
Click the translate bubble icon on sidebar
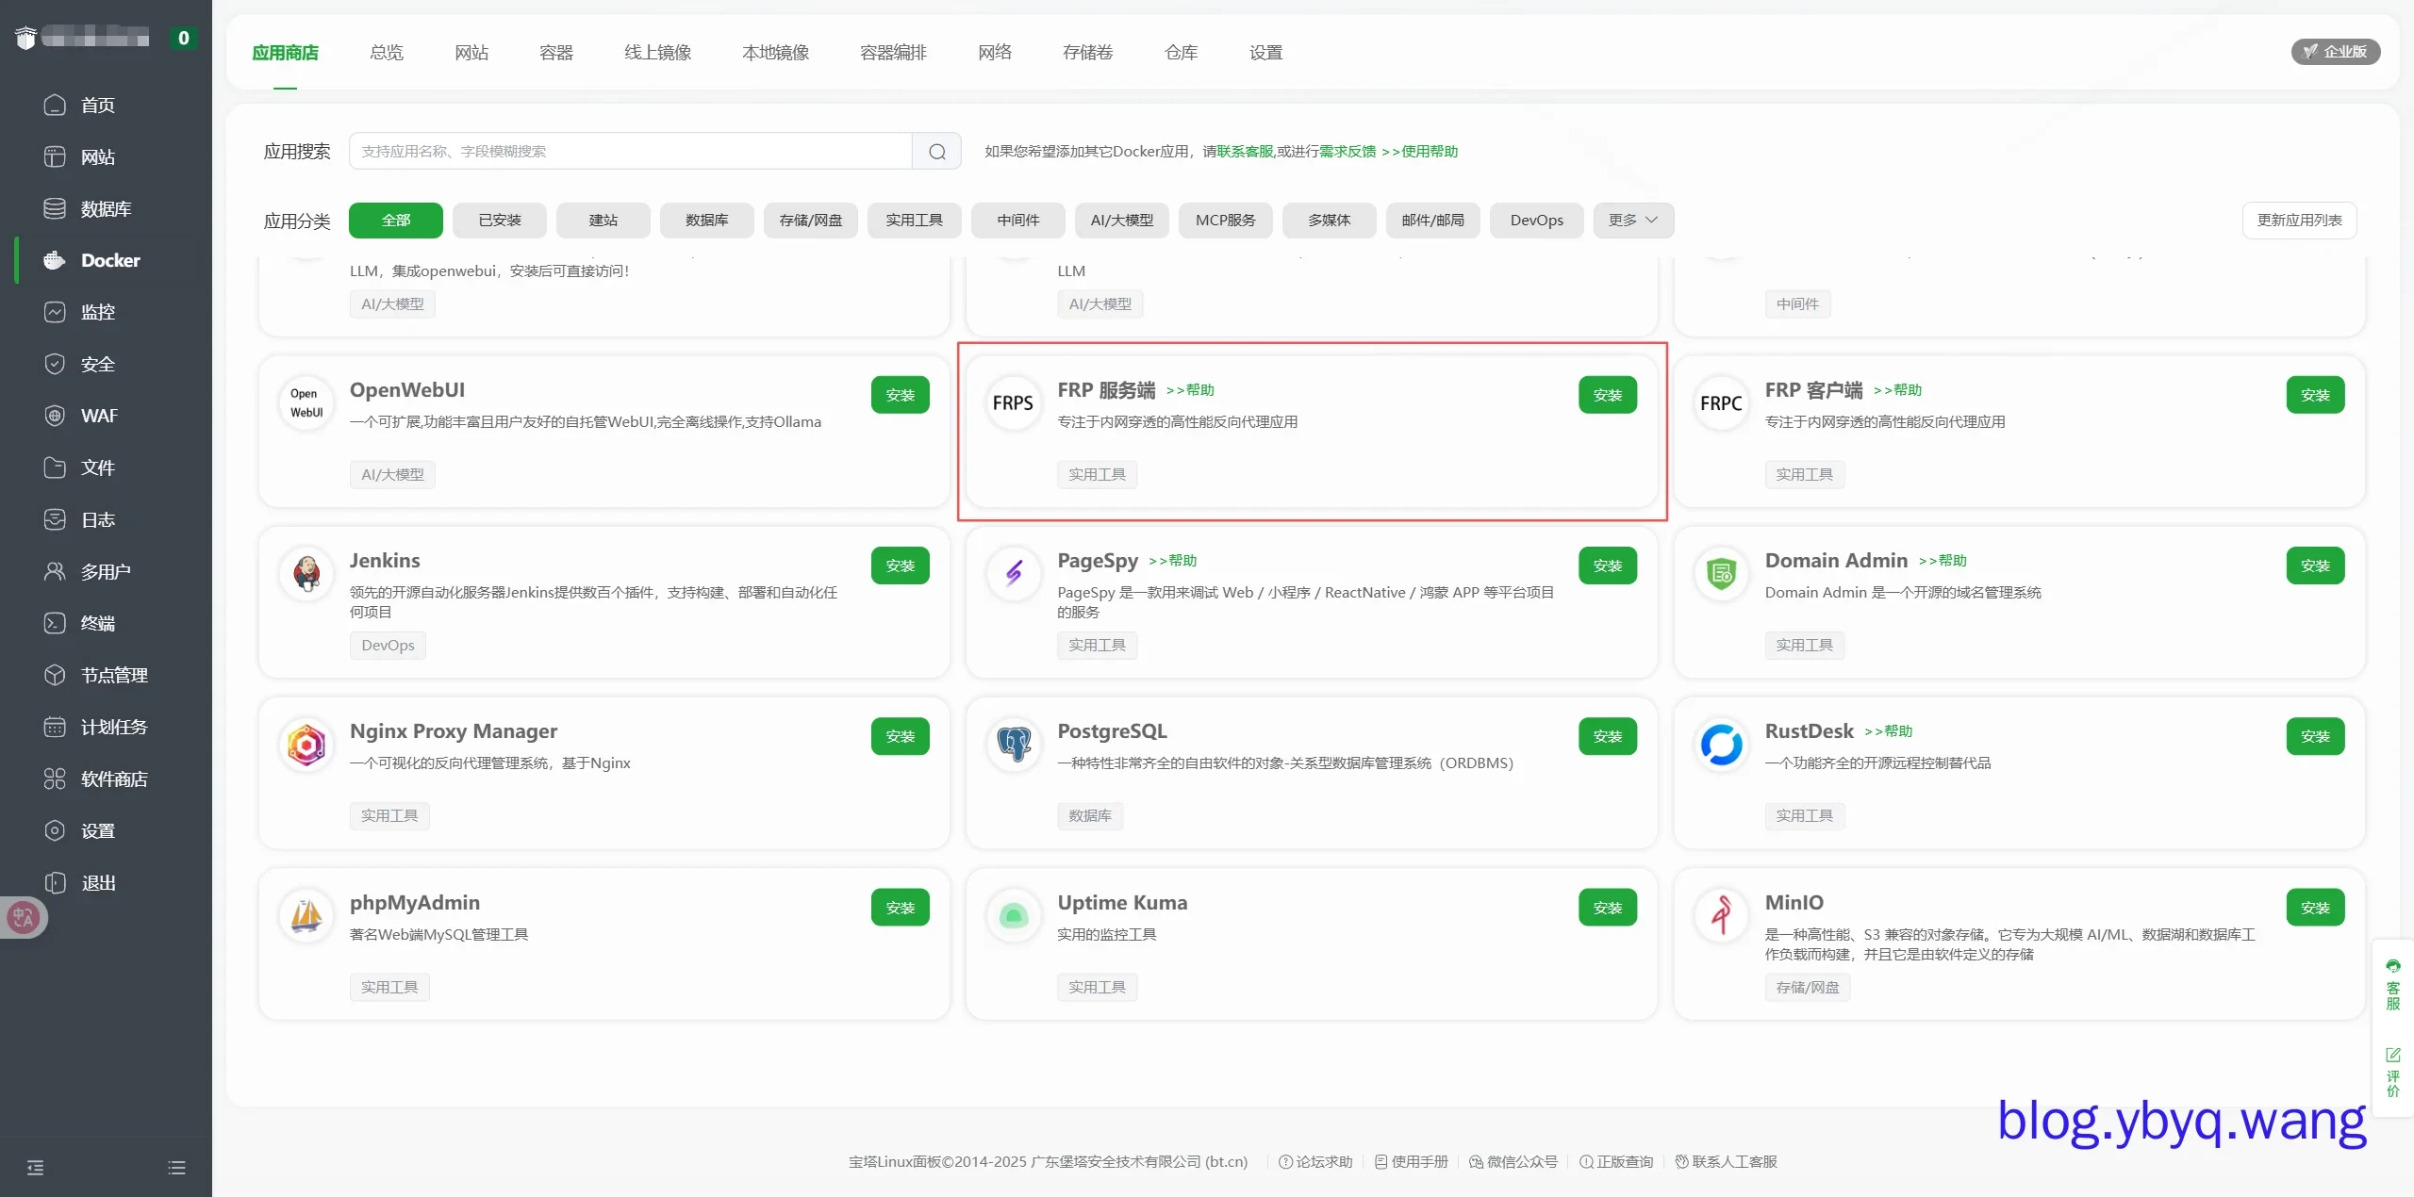point(24,917)
